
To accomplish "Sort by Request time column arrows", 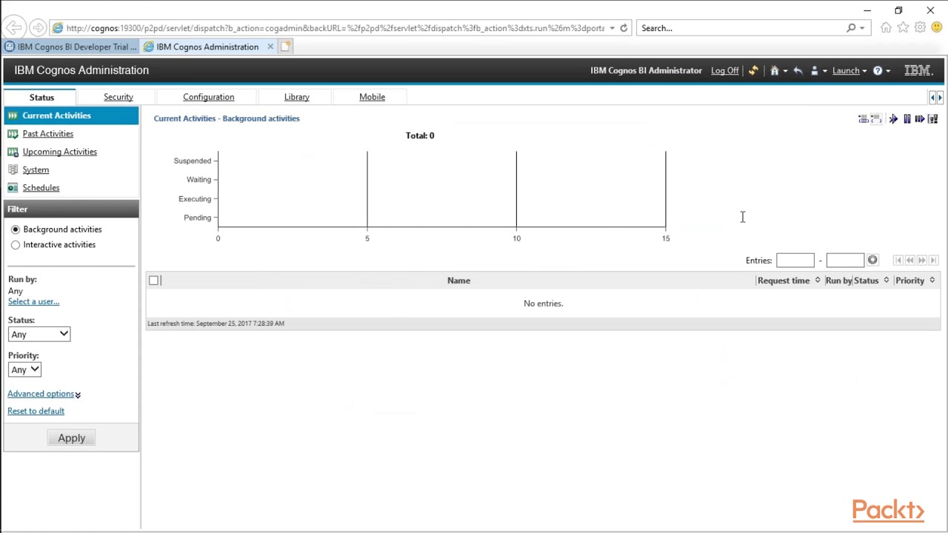I will (818, 281).
